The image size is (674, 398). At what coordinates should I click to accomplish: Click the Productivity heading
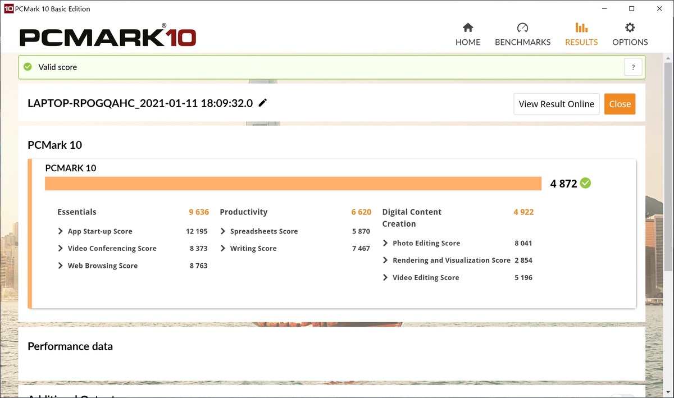point(244,212)
